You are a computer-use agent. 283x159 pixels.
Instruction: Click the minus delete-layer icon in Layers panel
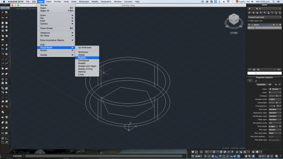275,70
